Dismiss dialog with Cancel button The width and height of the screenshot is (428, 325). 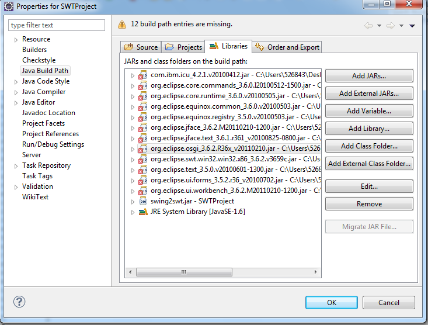[389, 303]
